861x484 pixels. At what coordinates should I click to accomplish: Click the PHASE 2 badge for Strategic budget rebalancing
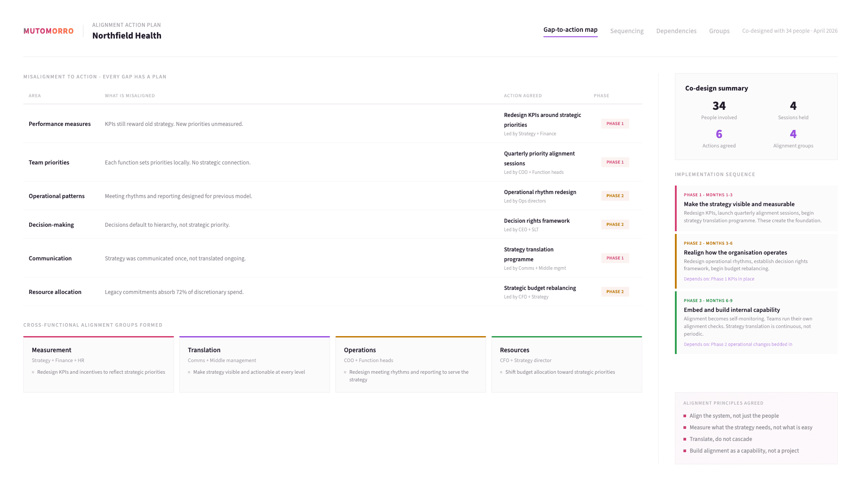(615, 292)
